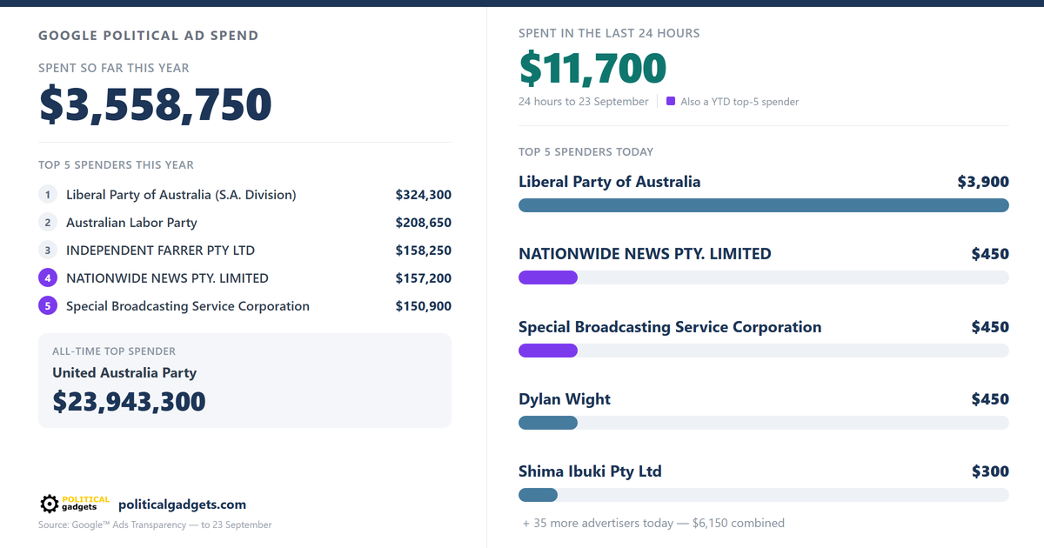The width and height of the screenshot is (1044, 548).
Task: Click Shima Ibuki Pty Ltd in today's spenders
Action: (590, 471)
